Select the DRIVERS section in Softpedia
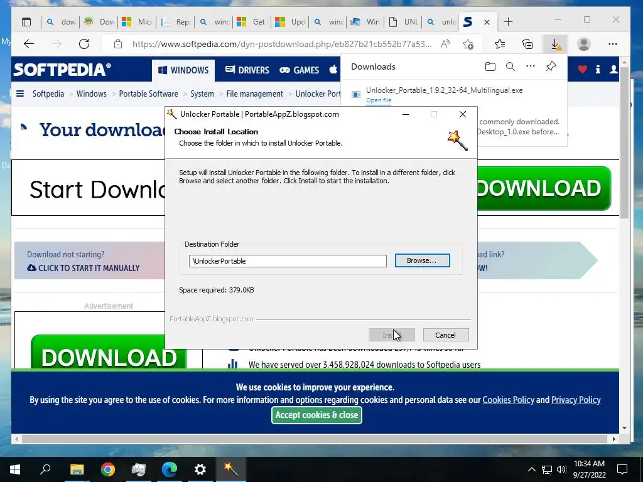 (247, 70)
